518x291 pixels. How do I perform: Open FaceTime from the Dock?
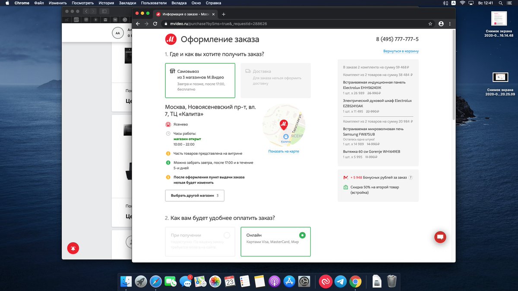171,282
